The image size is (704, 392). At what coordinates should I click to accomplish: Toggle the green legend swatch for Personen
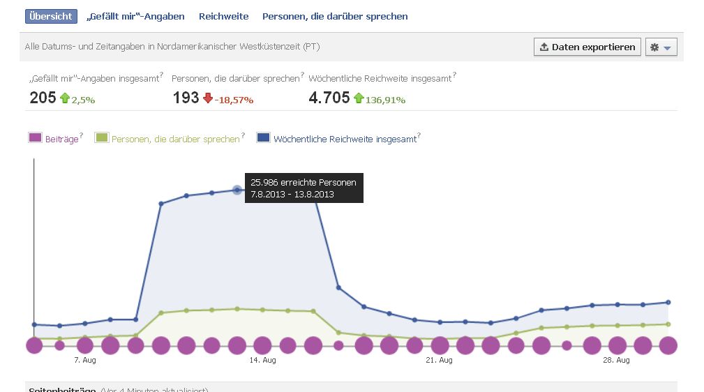click(x=102, y=138)
